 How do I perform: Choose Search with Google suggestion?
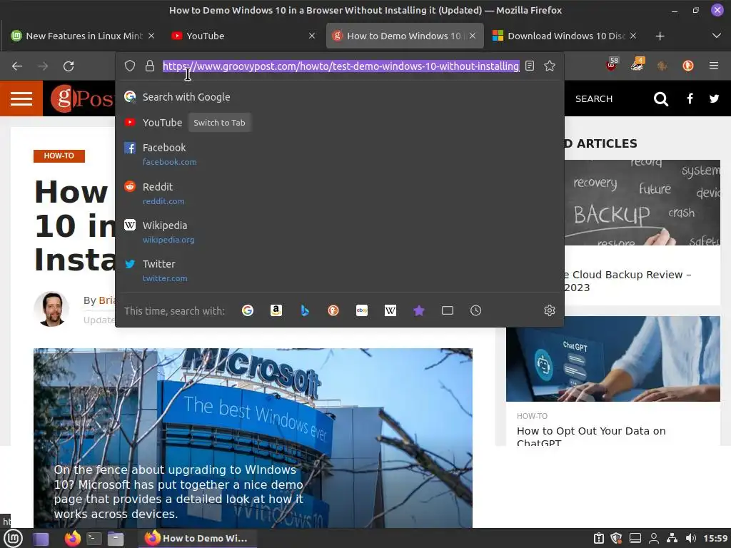coord(339,97)
